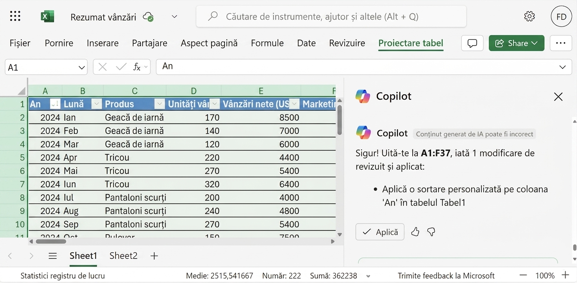Click the Name Box showing A1
The height and width of the screenshot is (283, 577).
point(46,67)
